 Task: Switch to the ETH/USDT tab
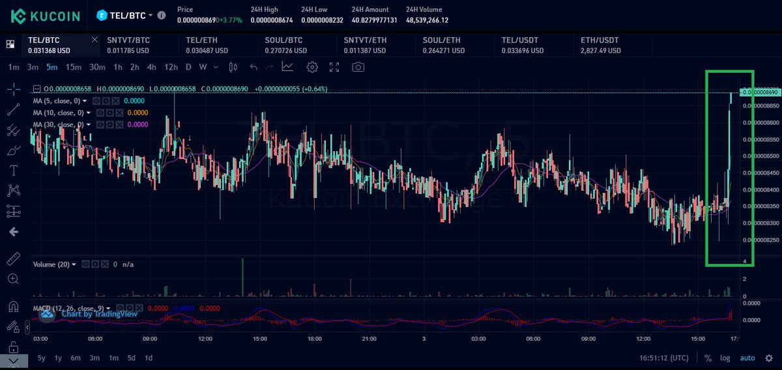pos(613,44)
